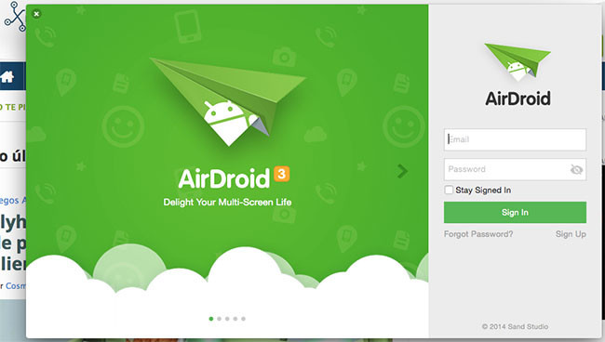
Task: Select the fifth slideshow pagination dot
Action: coord(244,319)
